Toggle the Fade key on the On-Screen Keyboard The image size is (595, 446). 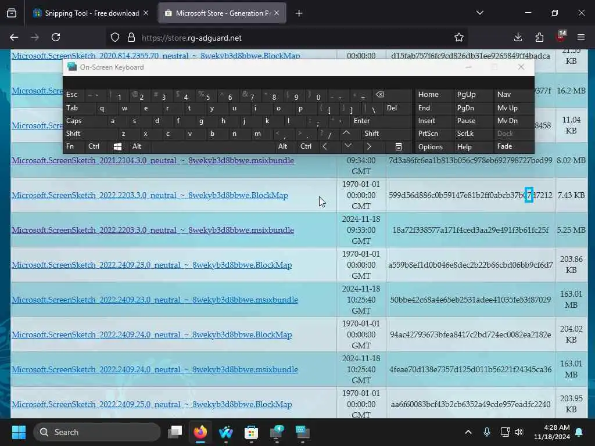click(505, 146)
